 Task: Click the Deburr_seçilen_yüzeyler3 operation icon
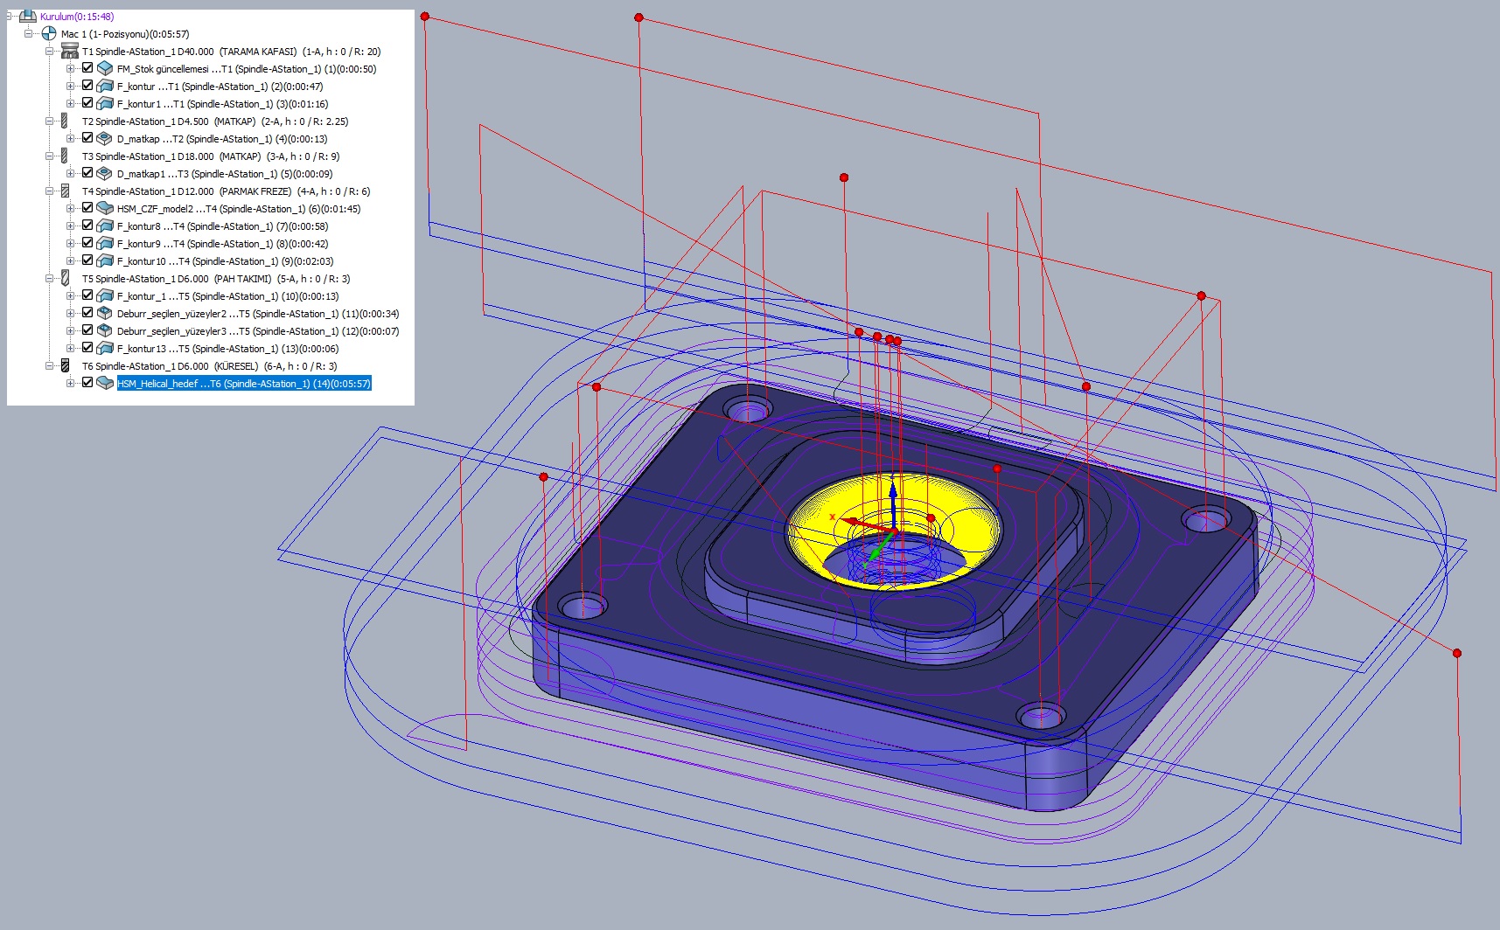point(105,330)
